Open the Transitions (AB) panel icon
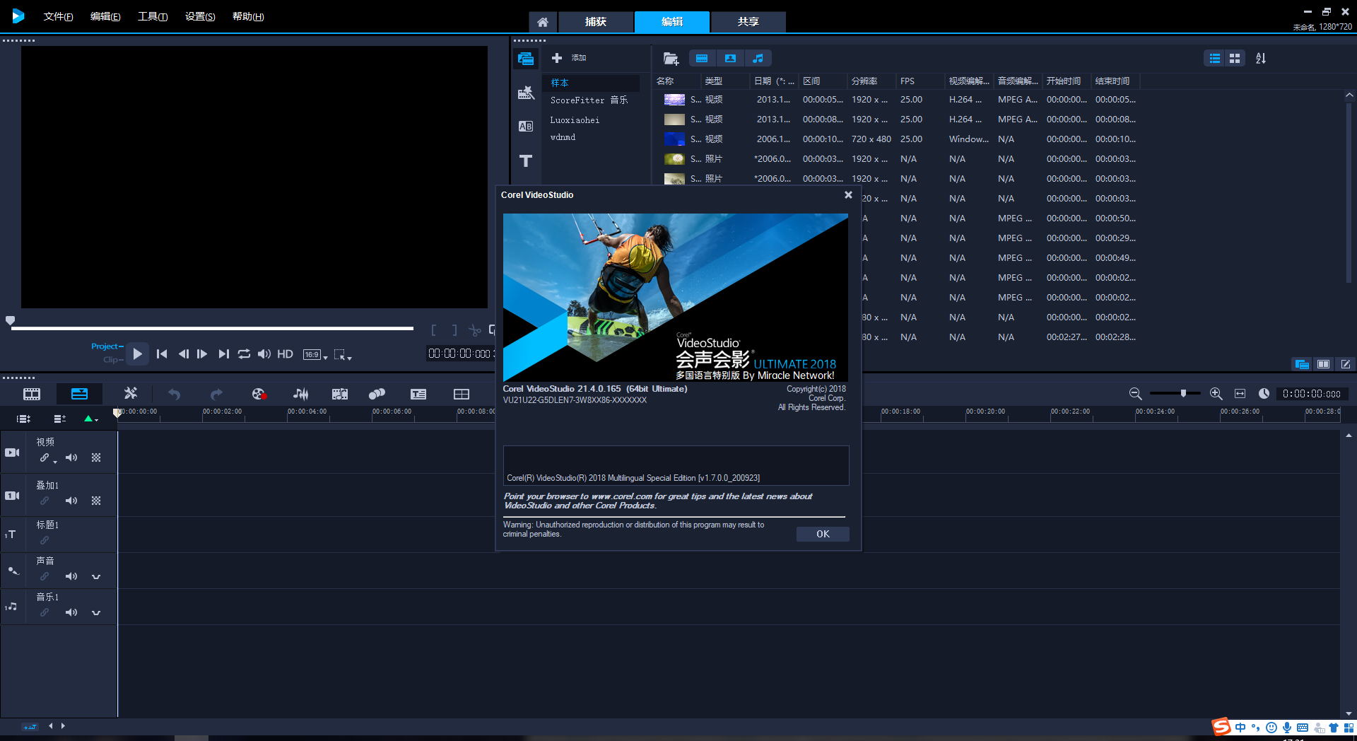Image resolution: width=1357 pixels, height=741 pixels. (x=526, y=127)
